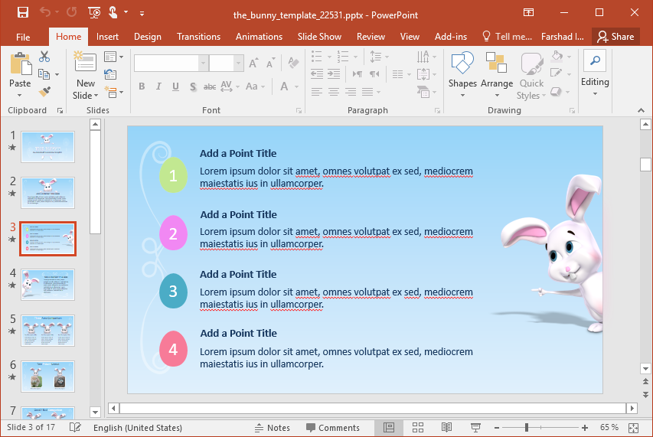
Task: Toggle Normal view button
Action: coord(389,428)
